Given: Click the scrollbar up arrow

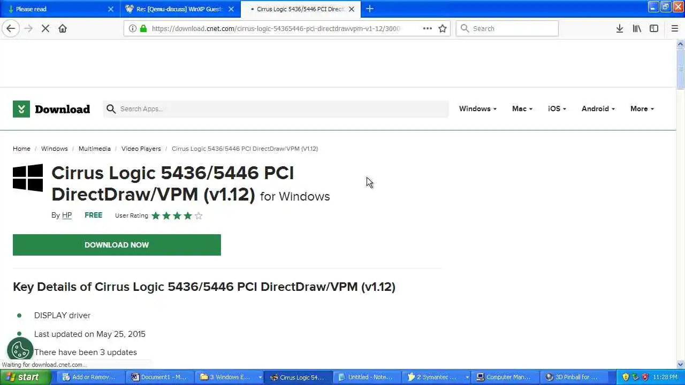Looking at the screenshot, I should [680, 44].
